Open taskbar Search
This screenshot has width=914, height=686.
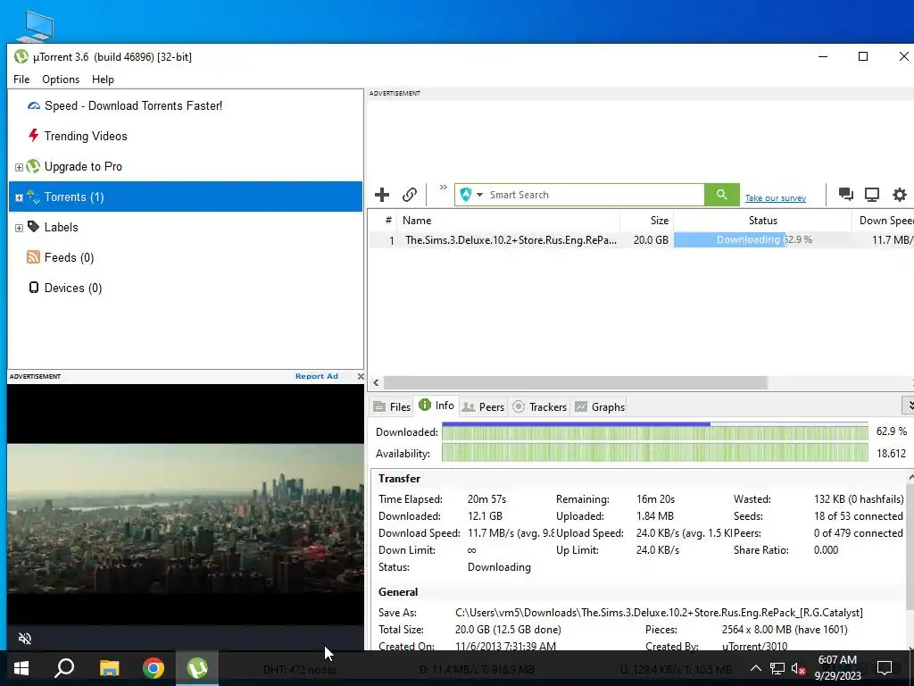(x=64, y=668)
